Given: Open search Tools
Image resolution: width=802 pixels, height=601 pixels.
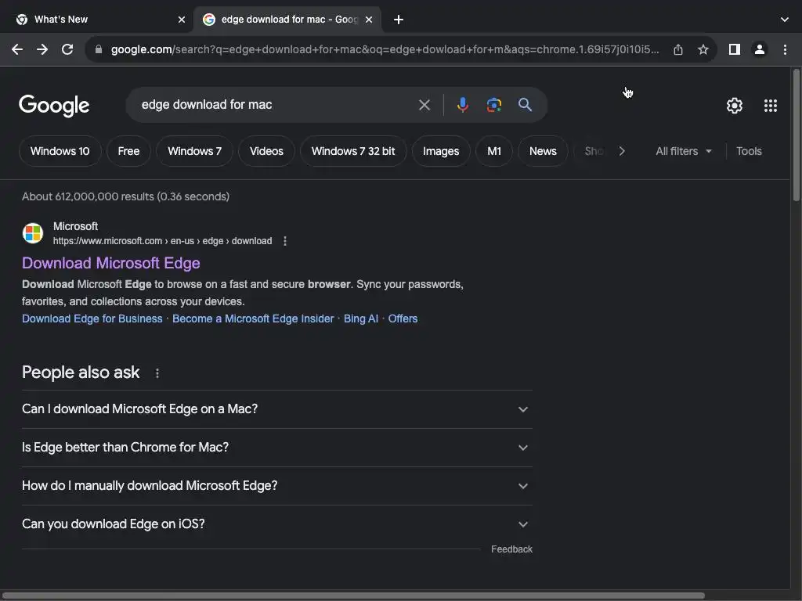Looking at the screenshot, I should 749,151.
